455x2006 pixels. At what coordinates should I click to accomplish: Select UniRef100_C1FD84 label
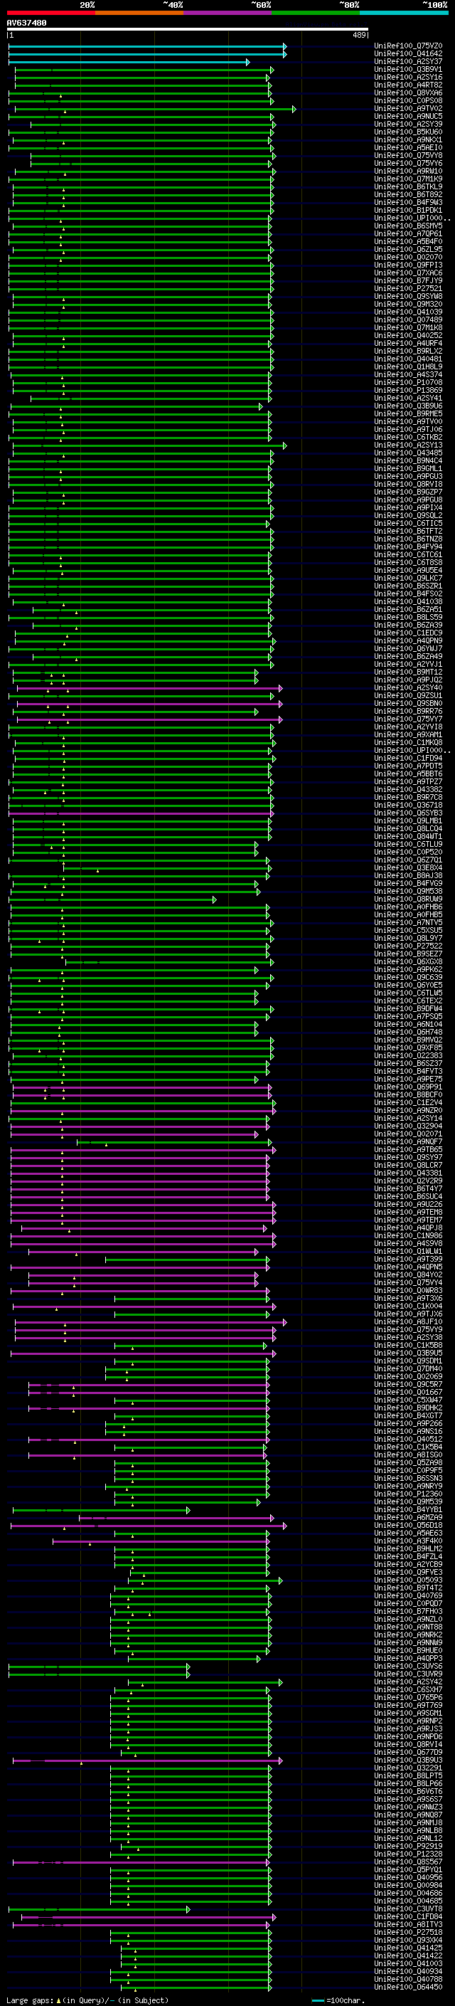408,1916
